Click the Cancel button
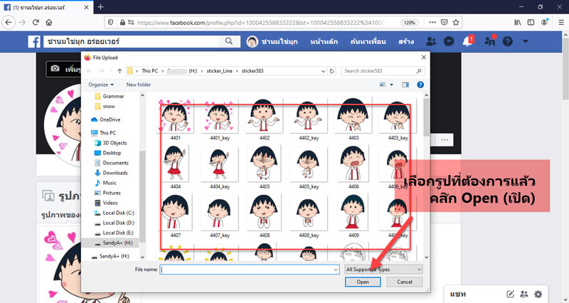Image resolution: width=569 pixels, height=303 pixels. coord(404,282)
